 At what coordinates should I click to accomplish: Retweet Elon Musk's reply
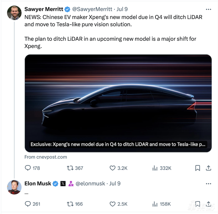(70, 204)
